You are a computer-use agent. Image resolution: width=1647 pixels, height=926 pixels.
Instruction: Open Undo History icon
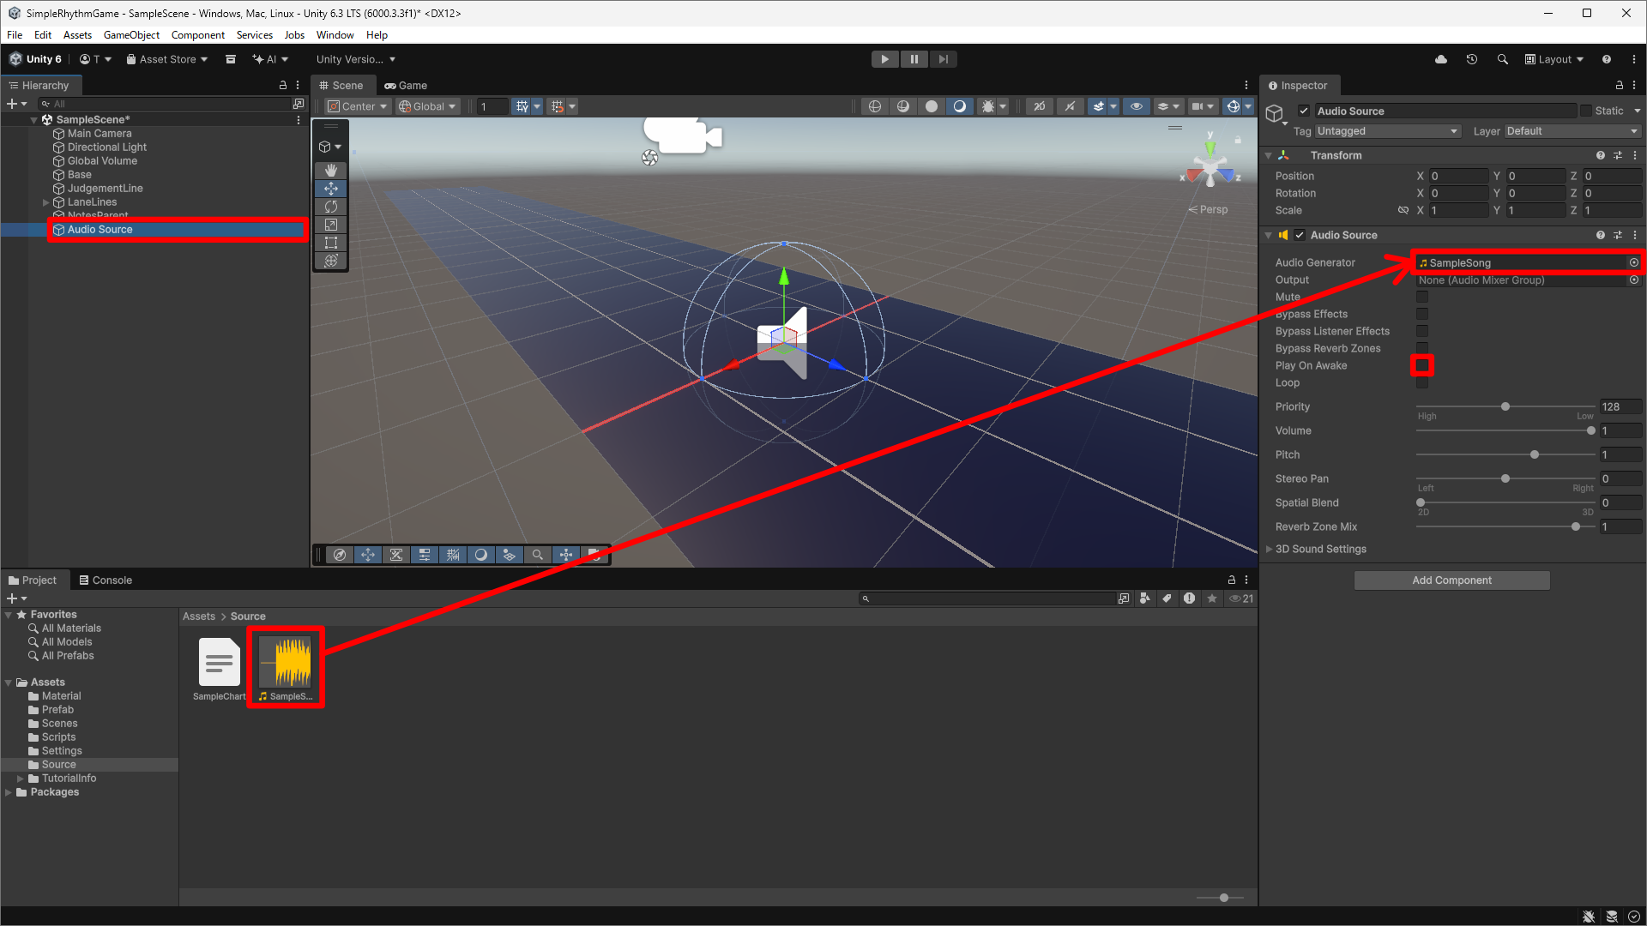tap(1471, 59)
